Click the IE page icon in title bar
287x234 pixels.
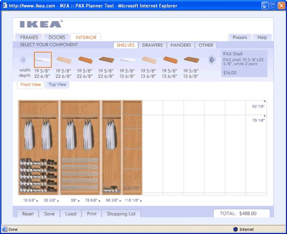(x=4, y=5)
